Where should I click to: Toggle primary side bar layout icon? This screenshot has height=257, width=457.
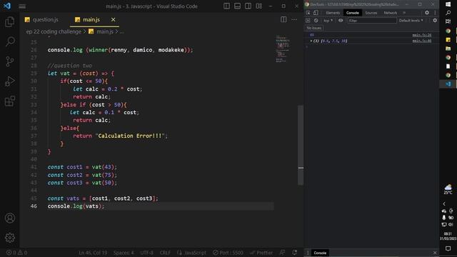pyautogui.click(x=226, y=6)
